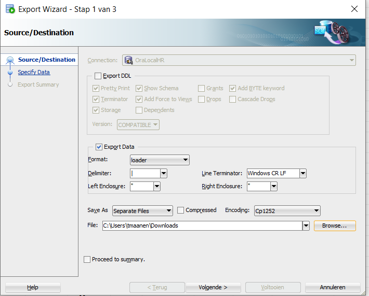
Task: Click the Encoding label
Action: point(237,210)
